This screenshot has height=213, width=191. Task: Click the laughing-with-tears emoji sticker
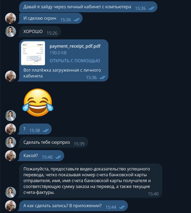[38, 102]
